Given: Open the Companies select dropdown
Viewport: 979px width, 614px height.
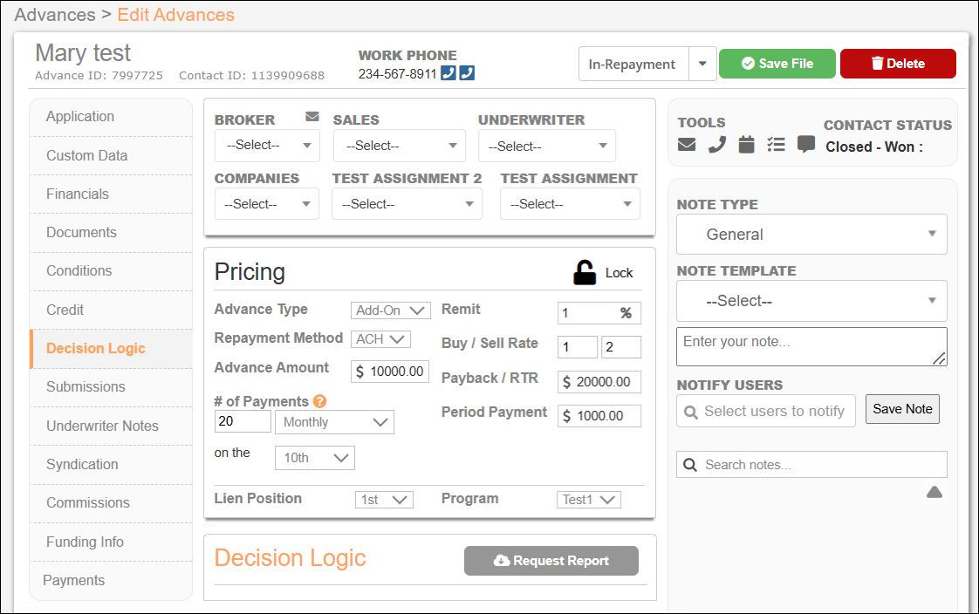Looking at the screenshot, I should pos(267,204).
